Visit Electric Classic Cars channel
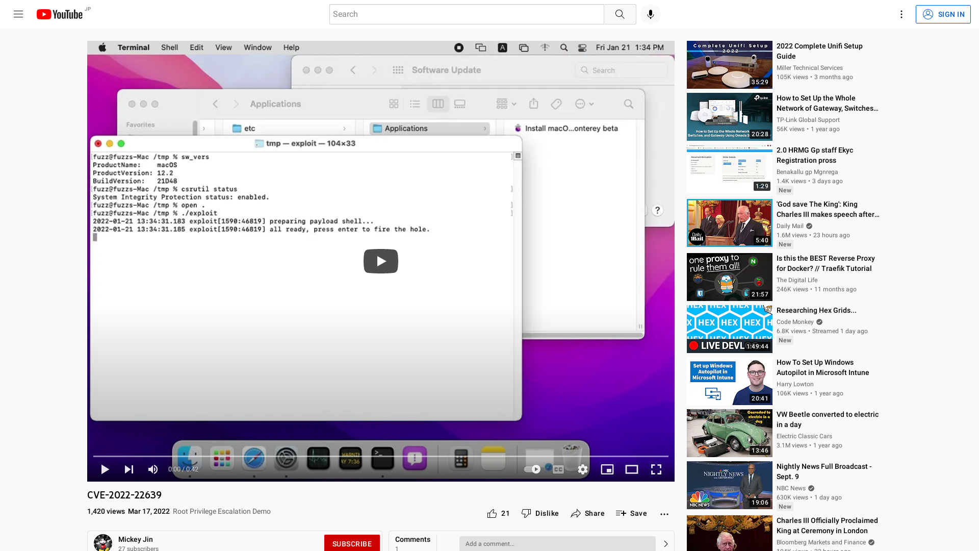 coord(804,436)
